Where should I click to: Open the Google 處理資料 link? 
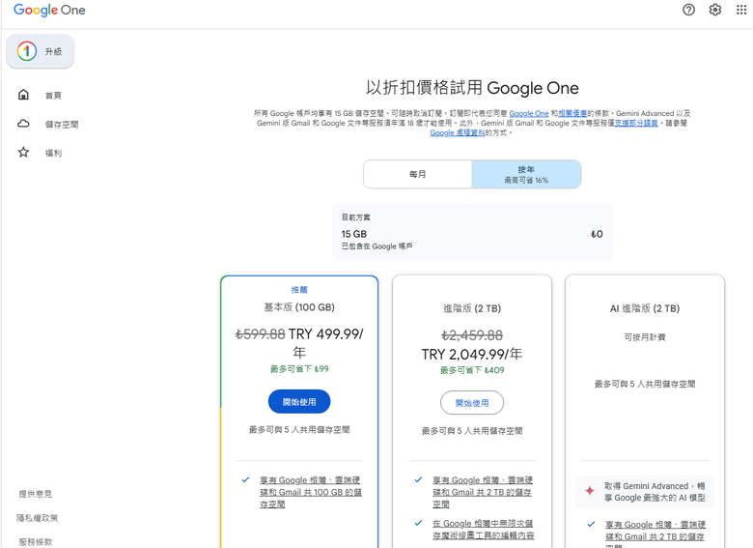pyautogui.click(x=458, y=132)
